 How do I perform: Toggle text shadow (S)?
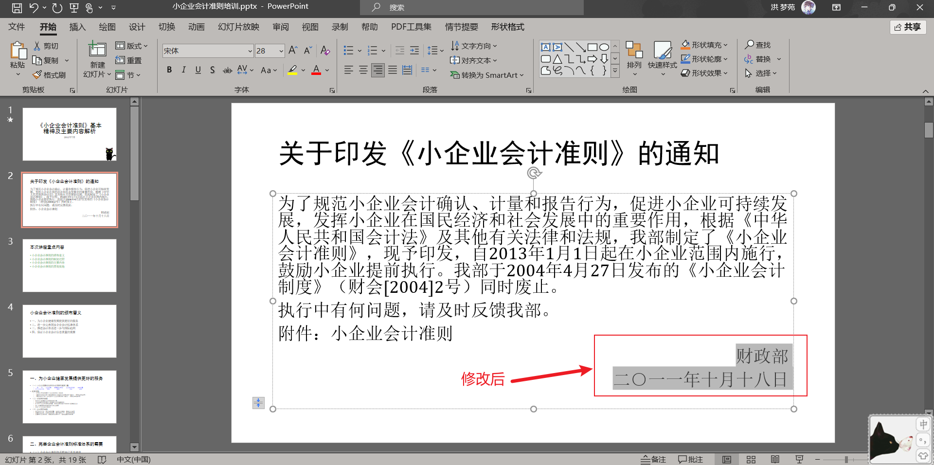tap(213, 70)
